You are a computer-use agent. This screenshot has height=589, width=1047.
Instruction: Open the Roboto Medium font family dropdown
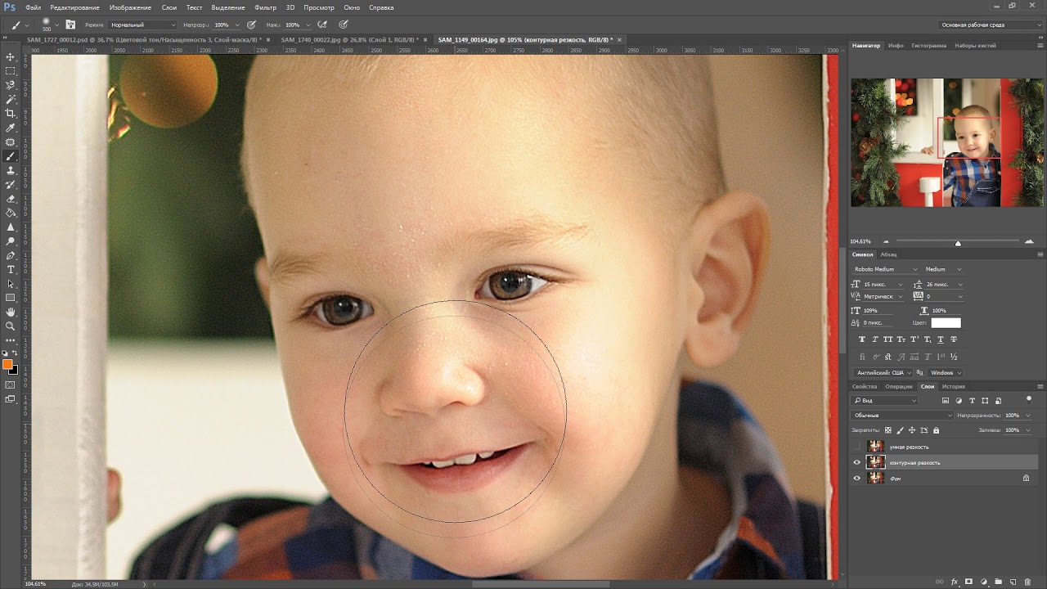coord(885,269)
